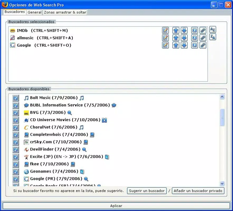
Task: Click the available engines scrollbar down arrow
Action: pyautogui.click(x=222, y=184)
